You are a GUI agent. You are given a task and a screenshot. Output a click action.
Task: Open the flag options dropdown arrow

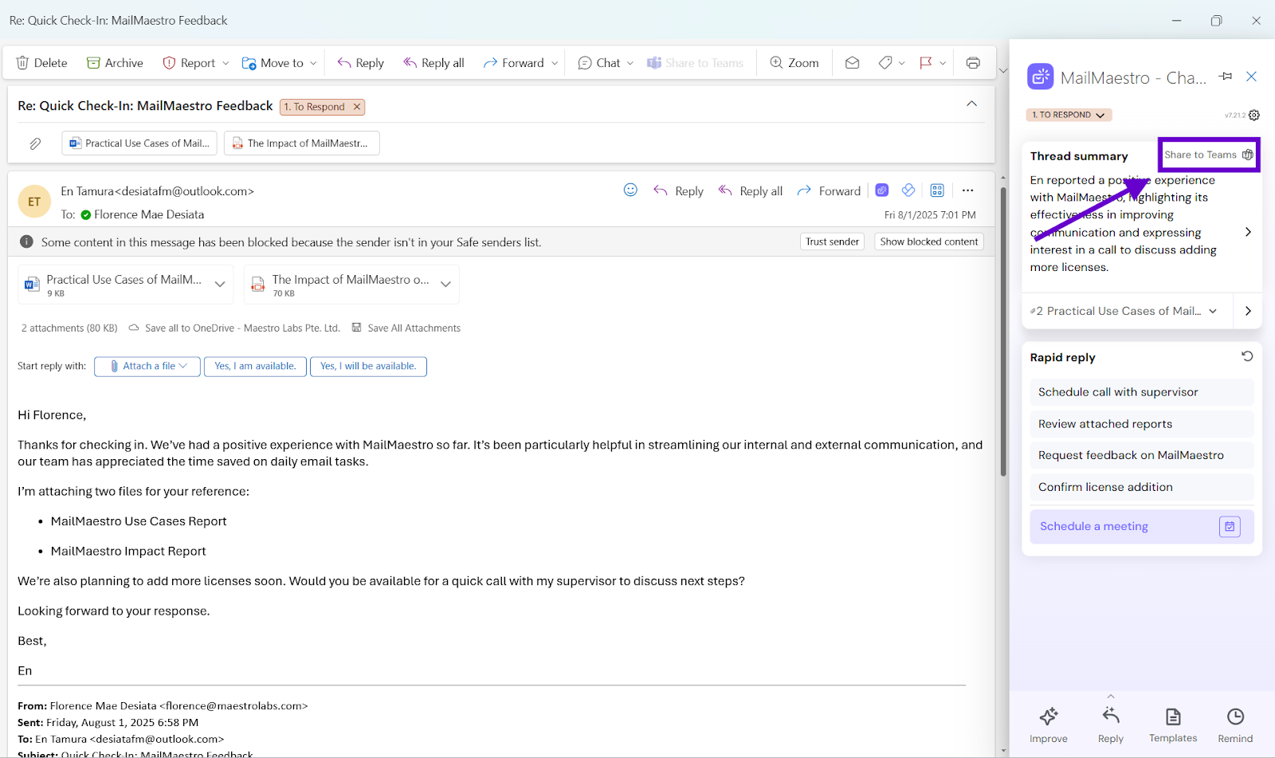pos(943,63)
